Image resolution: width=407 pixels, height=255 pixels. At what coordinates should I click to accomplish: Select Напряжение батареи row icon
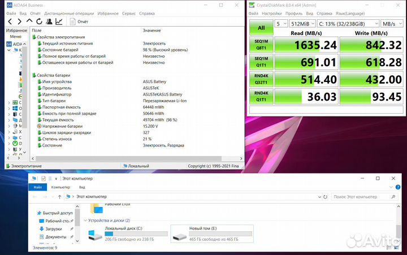(40, 126)
